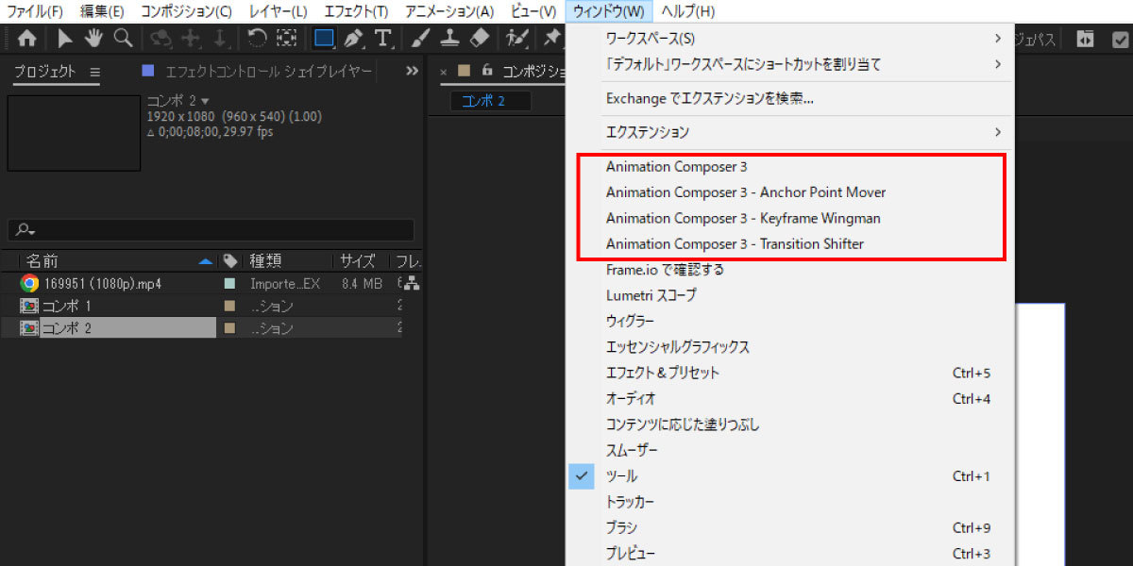Sort by the サイズ column header
The image size is (1133, 566).
pyautogui.click(x=358, y=261)
